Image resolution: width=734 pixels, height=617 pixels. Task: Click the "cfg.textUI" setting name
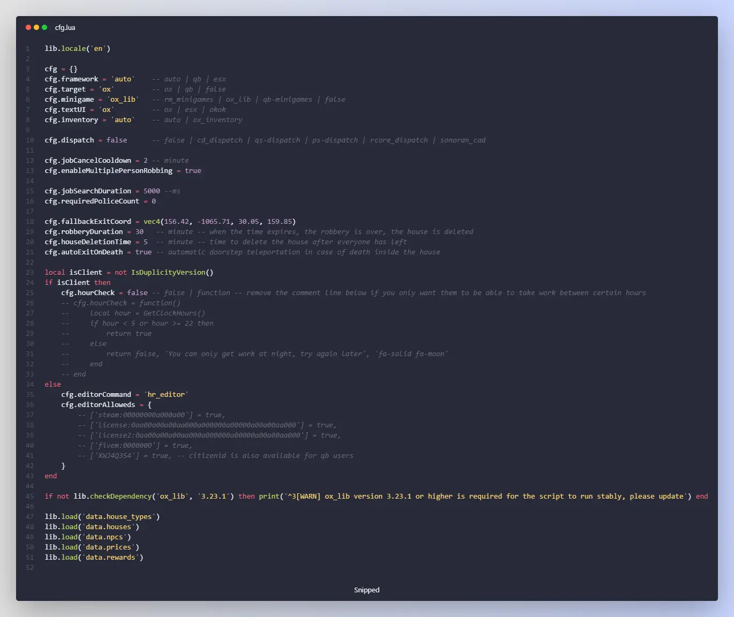(65, 109)
